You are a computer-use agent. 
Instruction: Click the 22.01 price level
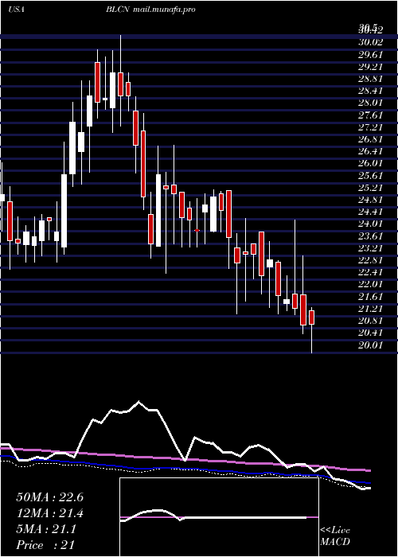coord(371,284)
